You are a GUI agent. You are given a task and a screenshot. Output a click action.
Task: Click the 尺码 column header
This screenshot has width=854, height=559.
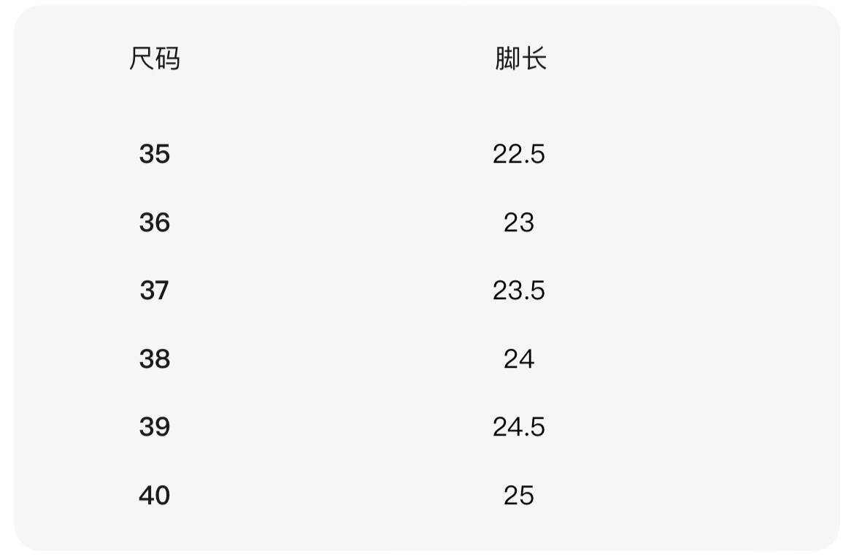pos(154,58)
